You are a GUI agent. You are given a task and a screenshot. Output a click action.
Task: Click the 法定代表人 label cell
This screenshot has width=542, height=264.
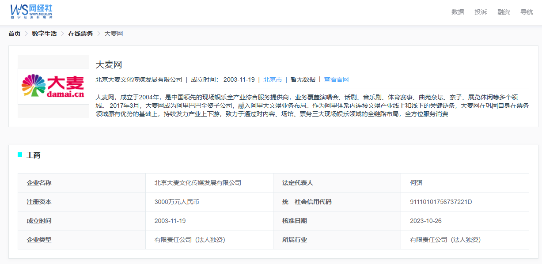point(337,183)
